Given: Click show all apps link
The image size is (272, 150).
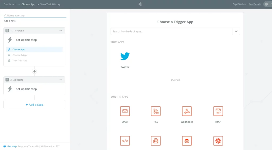Looking at the screenshot, I should 175,80.
